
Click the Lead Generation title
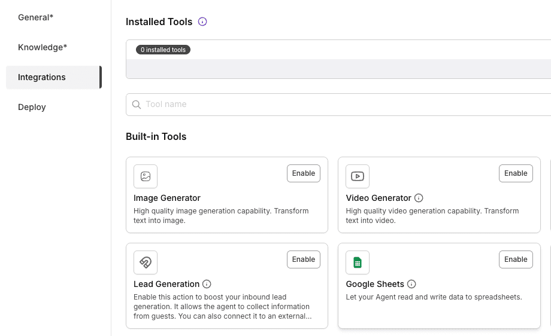[166, 284]
